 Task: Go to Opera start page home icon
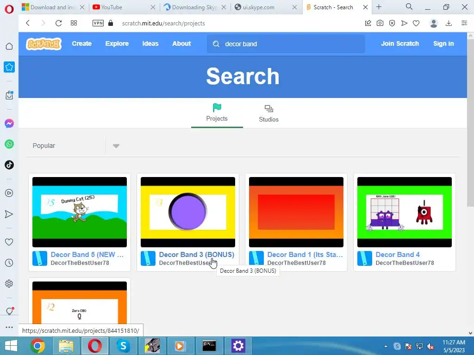point(9,46)
